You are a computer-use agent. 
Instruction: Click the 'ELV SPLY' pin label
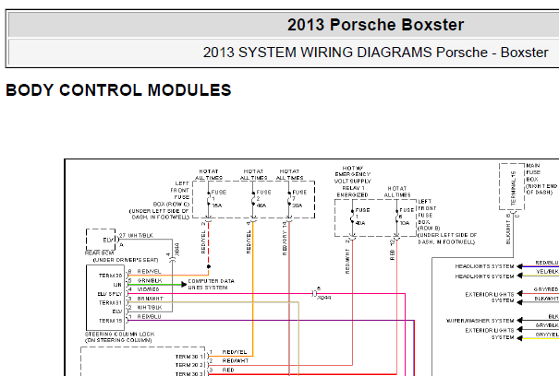click(x=110, y=294)
